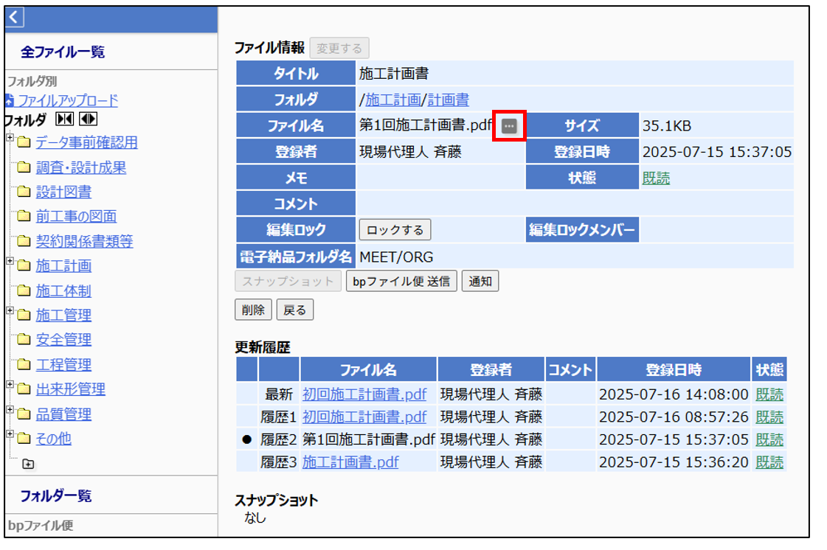The width and height of the screenshot is (827, 550).
Task: Click the ellipsis icon next to 第1回施工計画書.pdf
Action: point(509,126)
